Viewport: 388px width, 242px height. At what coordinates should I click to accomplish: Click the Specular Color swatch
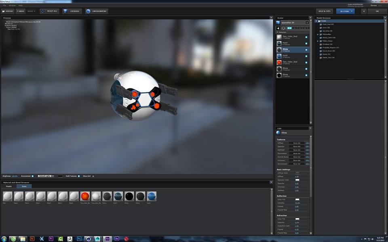[x=297, y=179]
